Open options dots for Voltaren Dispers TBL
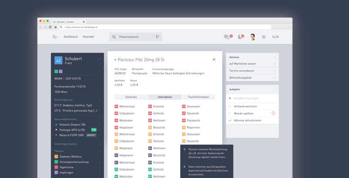Viewport: 349px width, 178px height. pyautogui.click(x=99, y=125)
